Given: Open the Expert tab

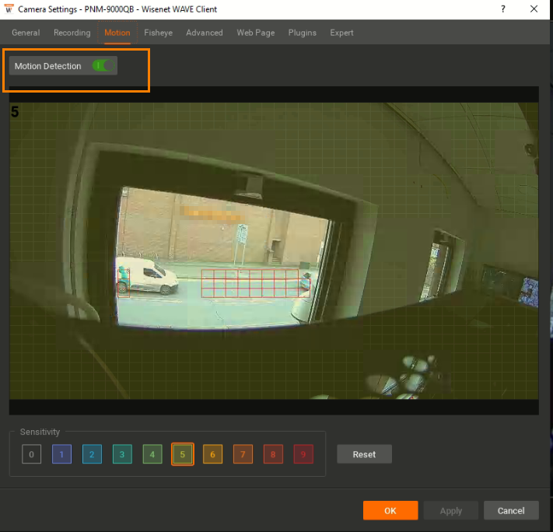Looking at the screenshot, I should pos(341,33).
